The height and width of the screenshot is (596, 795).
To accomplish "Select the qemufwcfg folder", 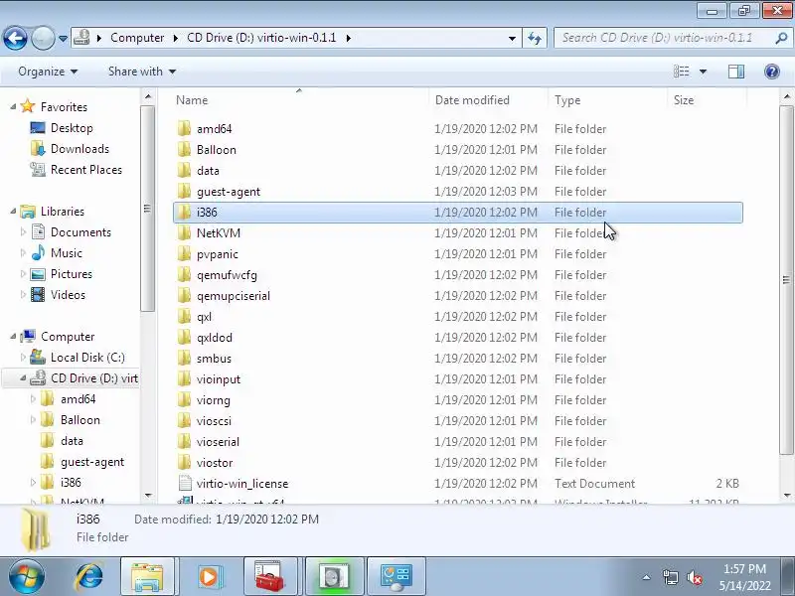I will 458,275.
